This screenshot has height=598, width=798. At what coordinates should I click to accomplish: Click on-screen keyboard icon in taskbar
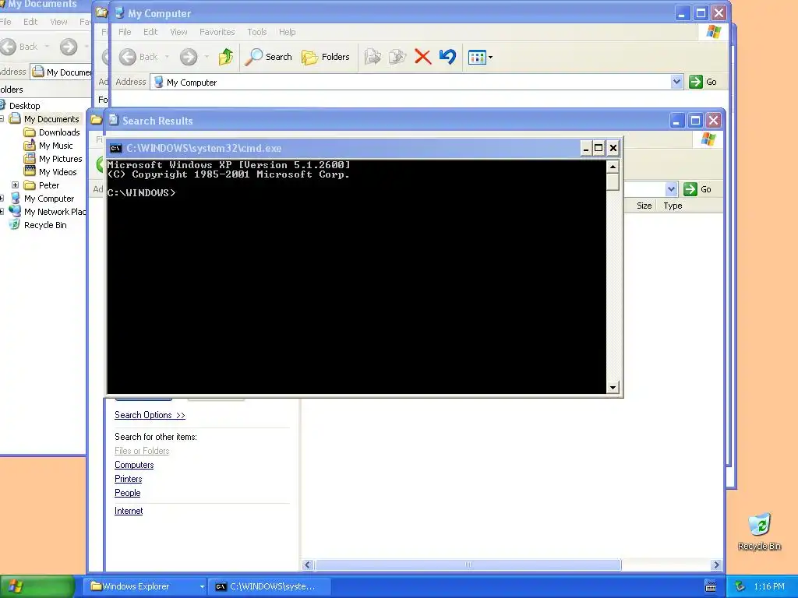[x=711, y=586]
